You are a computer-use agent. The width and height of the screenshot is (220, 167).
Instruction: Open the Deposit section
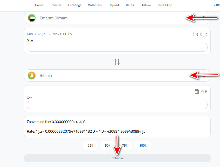pos(114,5)
